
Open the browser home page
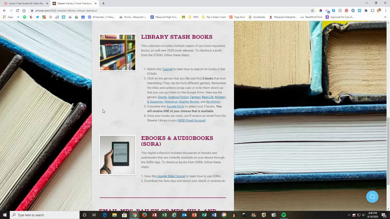[24, 10]
